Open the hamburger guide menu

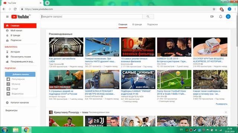pos(7,17)
